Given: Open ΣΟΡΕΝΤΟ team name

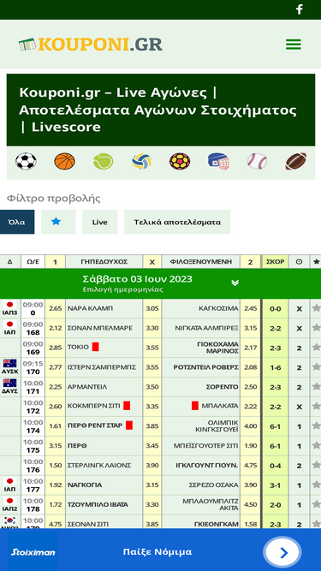Looking at the screenshot, I should tap(222, 387).
